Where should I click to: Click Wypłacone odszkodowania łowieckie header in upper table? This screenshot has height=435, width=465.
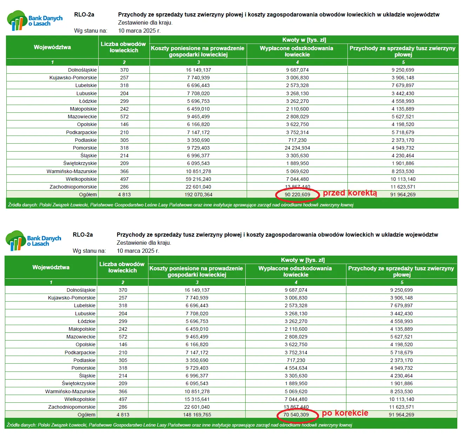[297, 51]
